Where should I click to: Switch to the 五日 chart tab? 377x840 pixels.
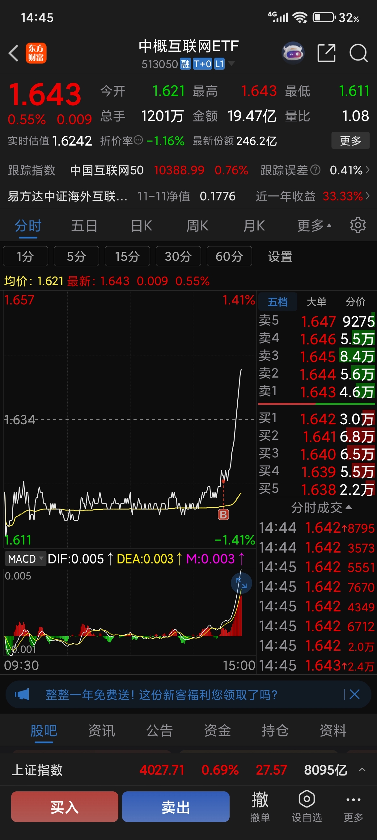84,226
